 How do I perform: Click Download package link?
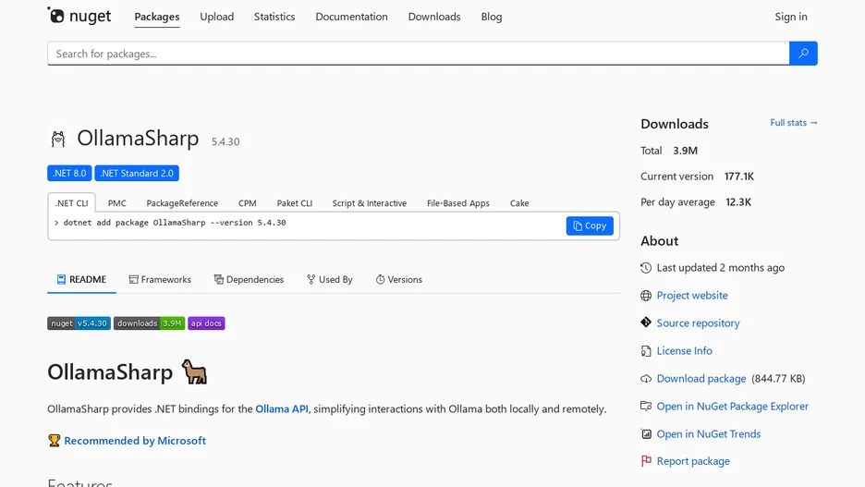(701, 379)
